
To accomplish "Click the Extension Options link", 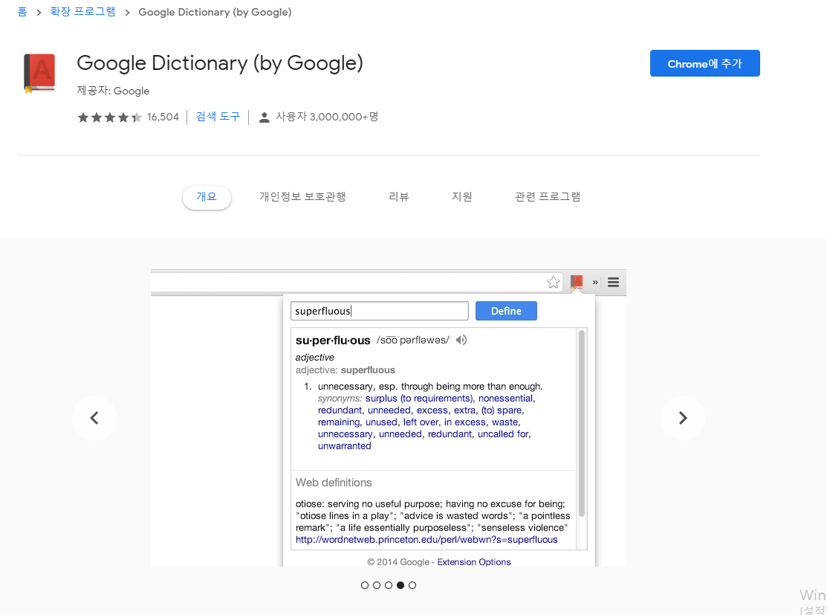I will pos(473,562).
